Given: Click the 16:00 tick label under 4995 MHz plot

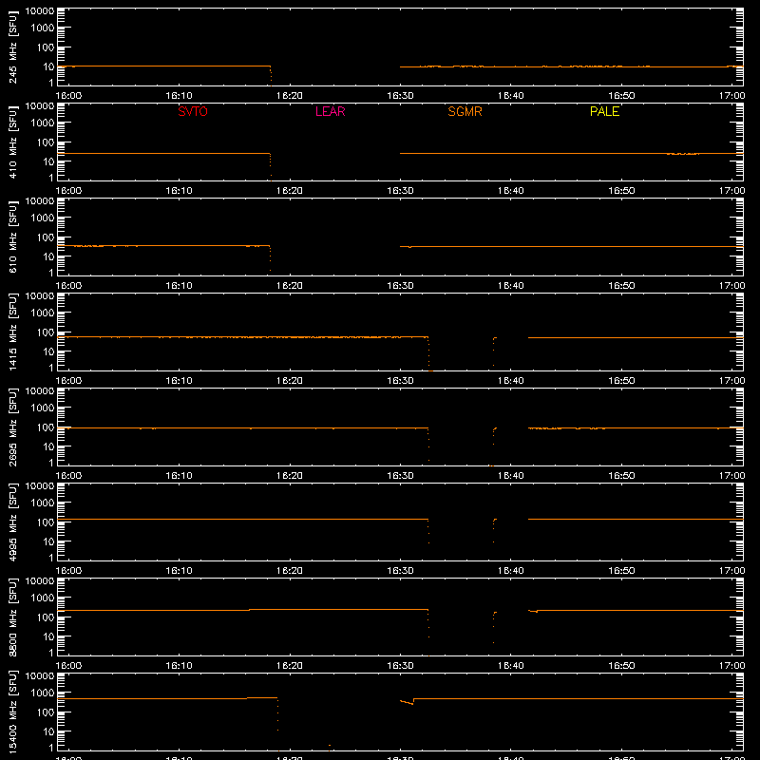Looking at the screenshot, I should point(68,571).
